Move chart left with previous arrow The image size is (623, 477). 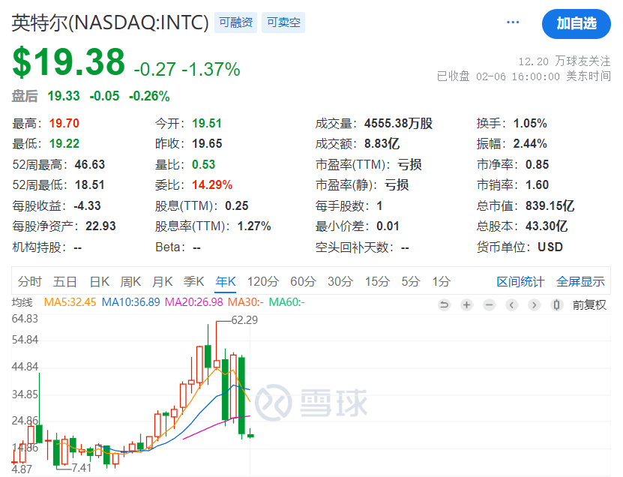512,305
